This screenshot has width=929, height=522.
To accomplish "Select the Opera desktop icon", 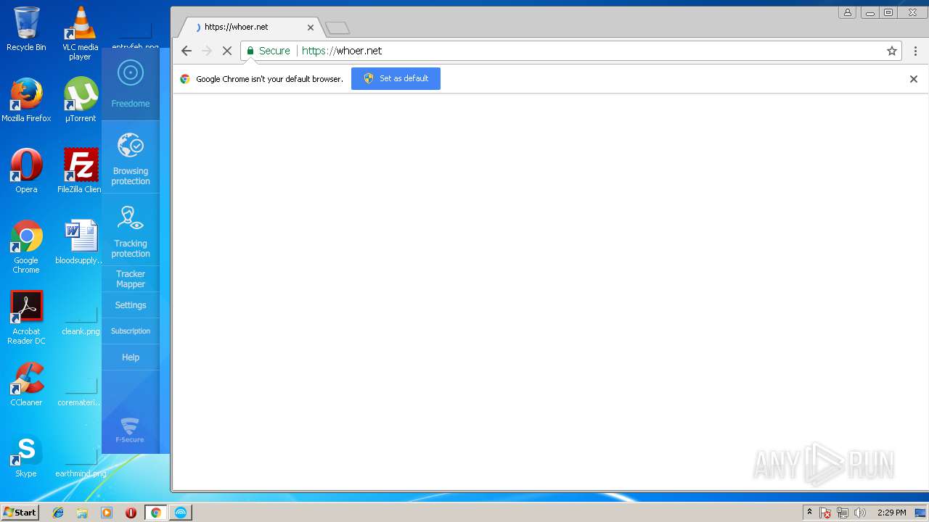I will 26,171.
